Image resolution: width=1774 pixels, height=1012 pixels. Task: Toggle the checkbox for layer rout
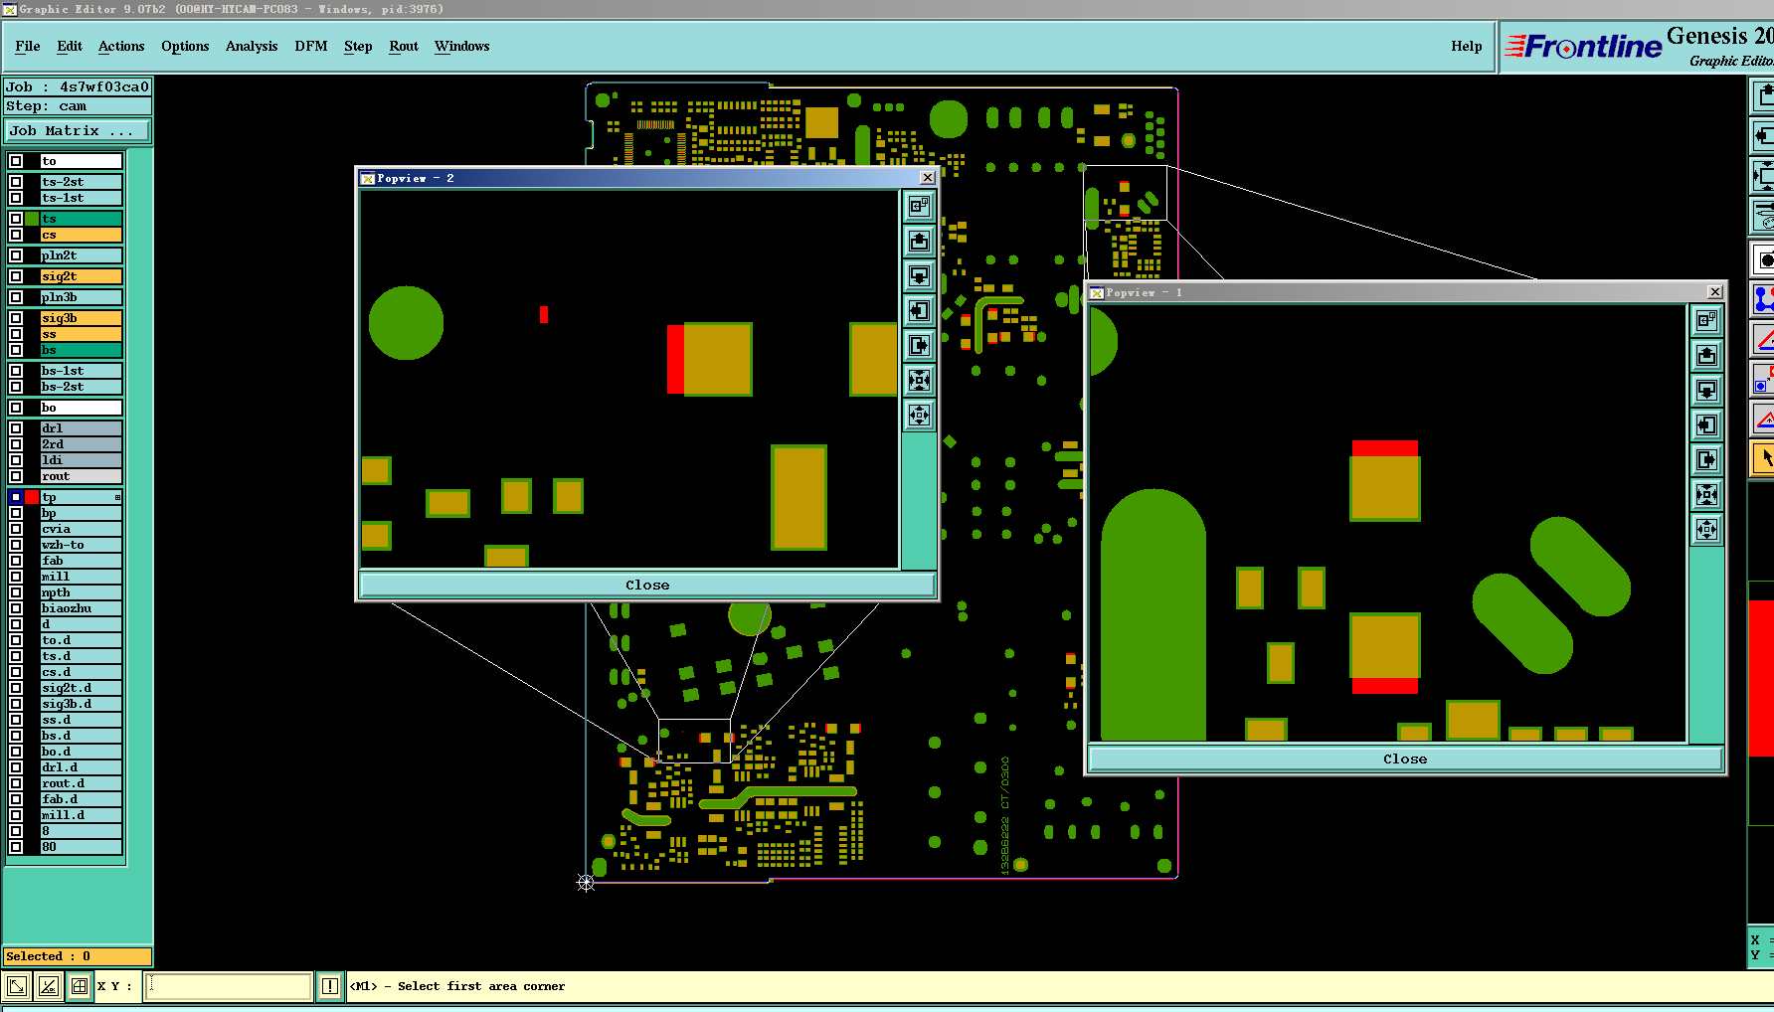16,476
